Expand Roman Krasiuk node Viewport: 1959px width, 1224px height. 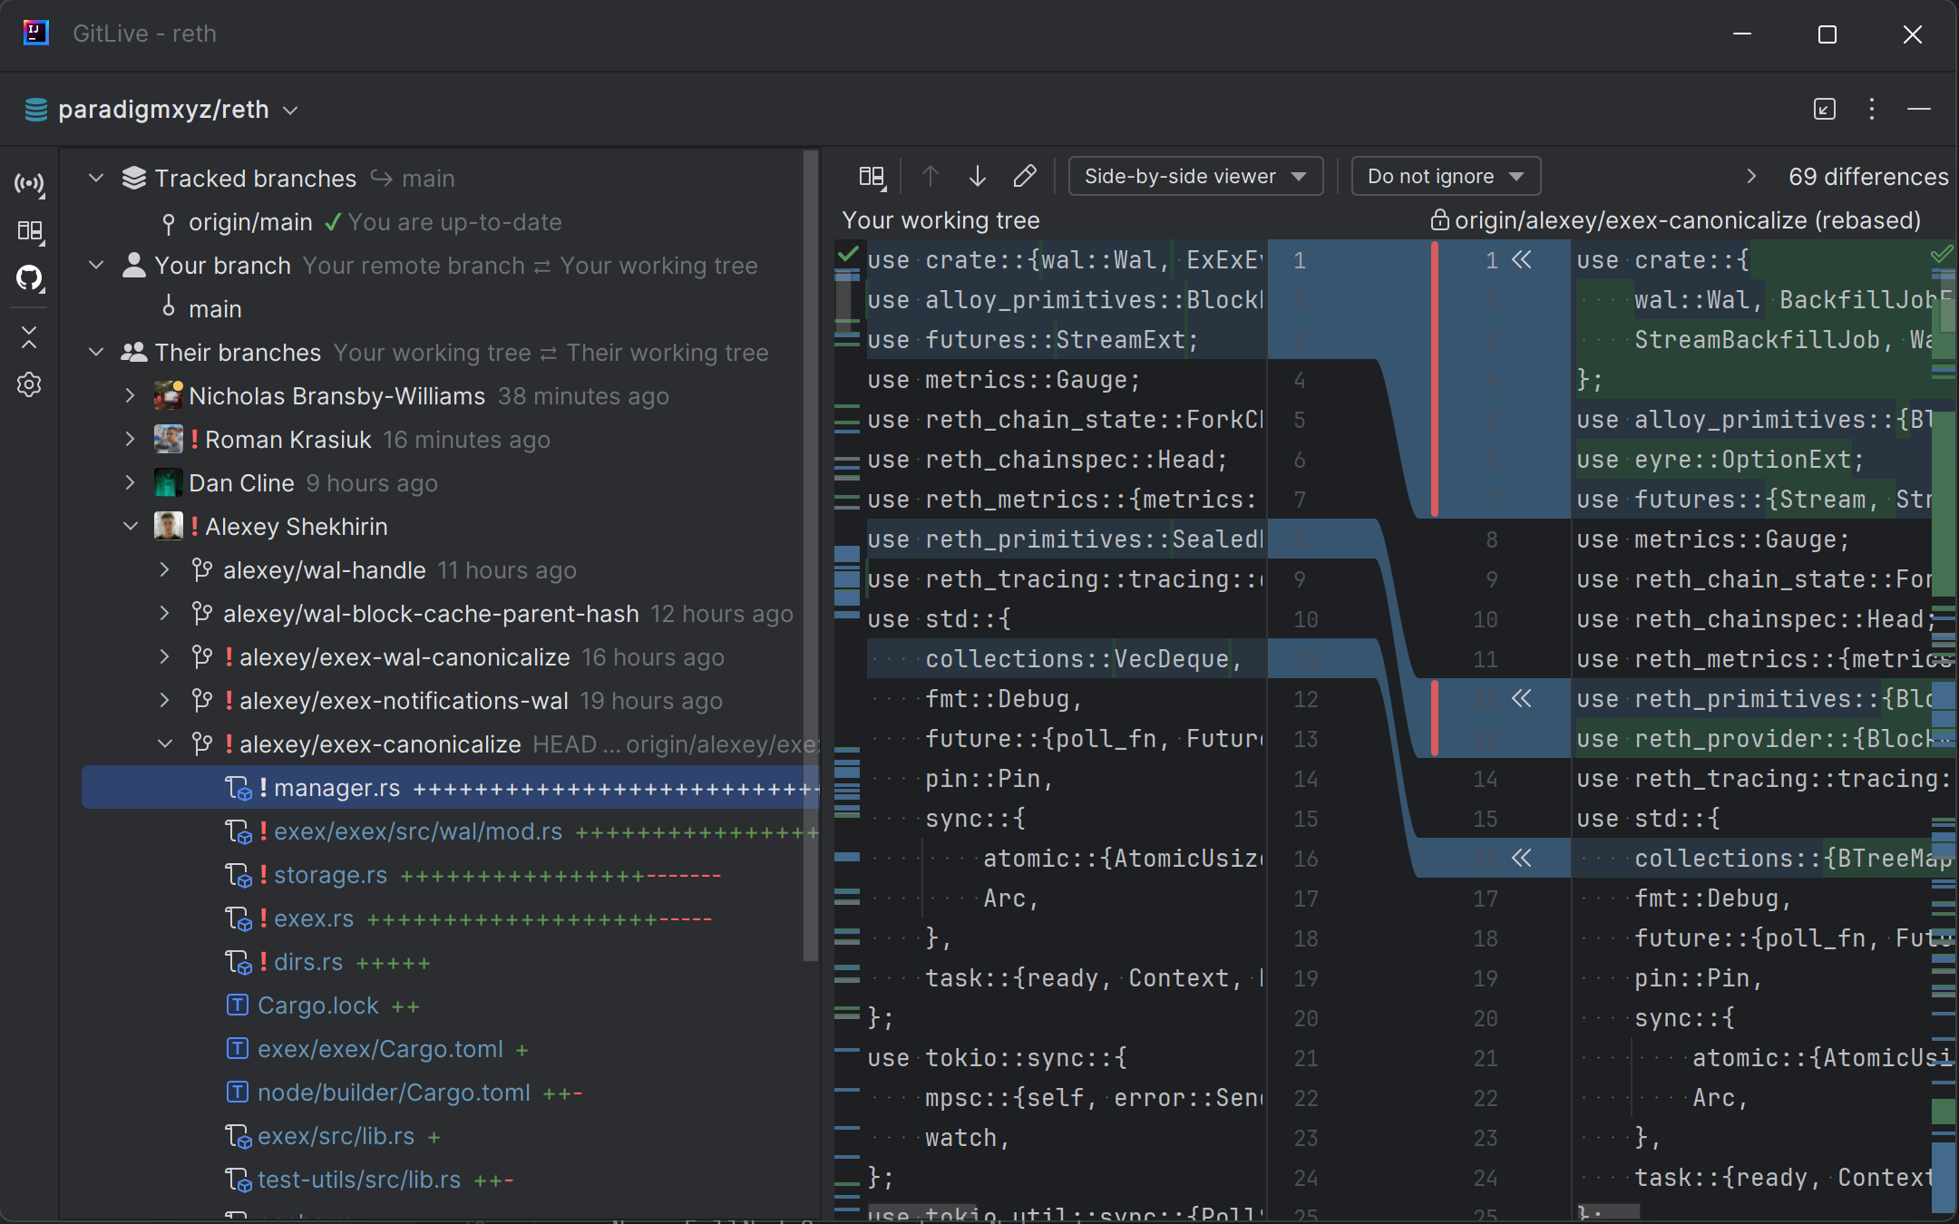[130, 440]
